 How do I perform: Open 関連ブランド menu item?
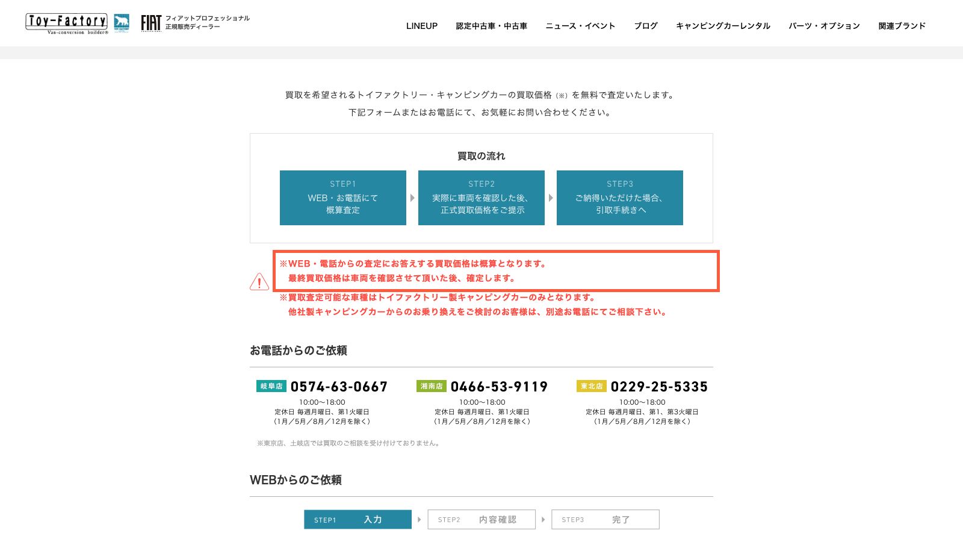[902, 26]
